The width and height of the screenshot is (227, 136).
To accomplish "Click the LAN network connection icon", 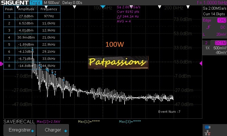I will point(207,132).
